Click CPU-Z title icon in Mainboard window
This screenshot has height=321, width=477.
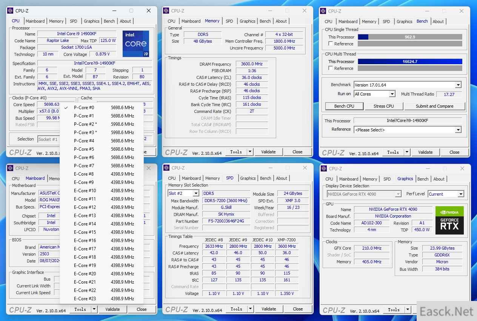coord(11,168)
